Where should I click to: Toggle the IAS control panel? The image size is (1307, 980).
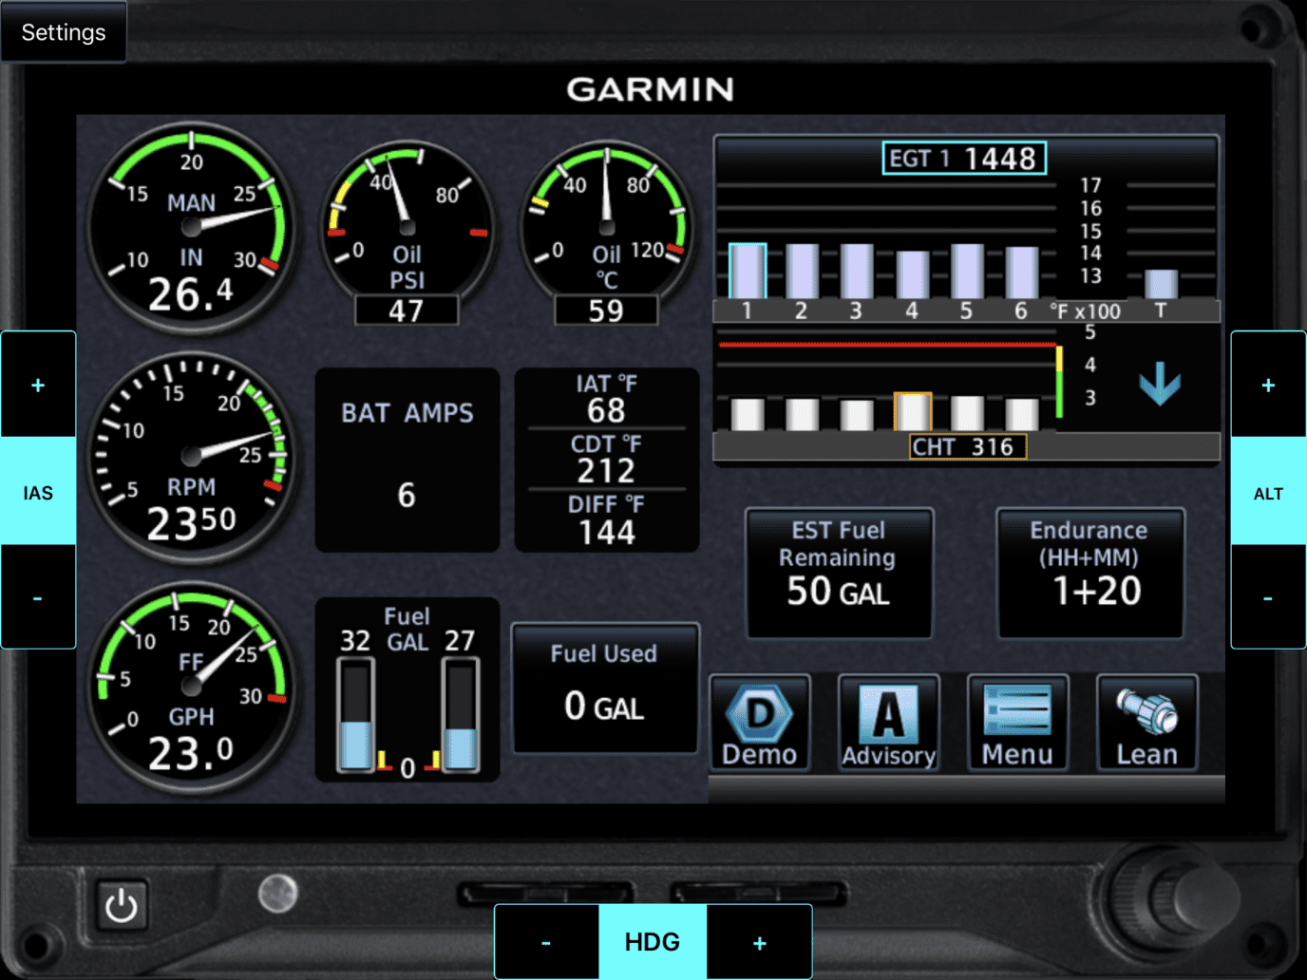[x=38, y=492]
